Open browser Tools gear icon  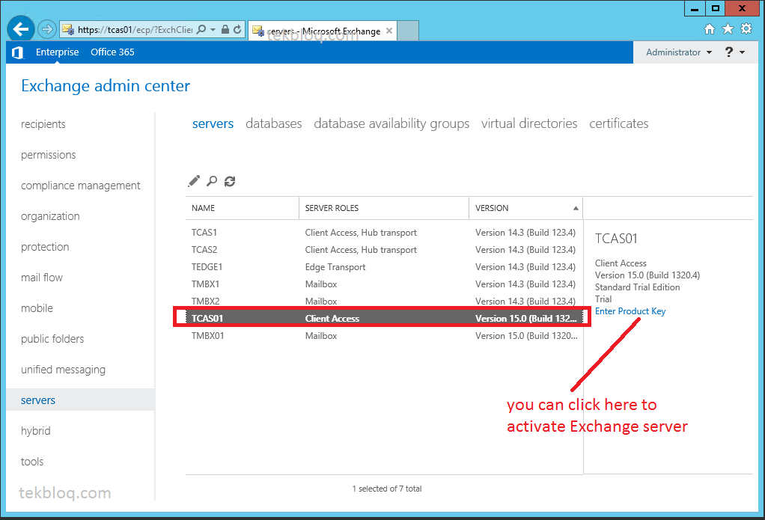[x=746, y=28]
